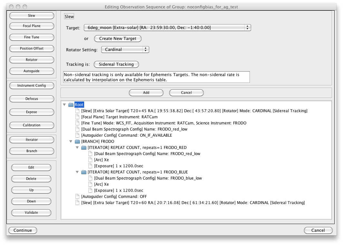
Task: Click the Focal Plane button
Action: point(32,26)
